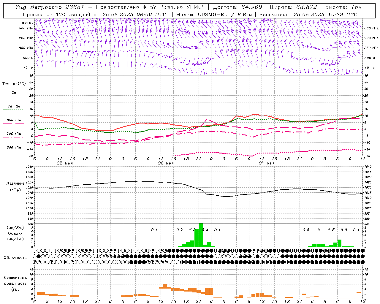Image resolution: width=380 pixels, height=304 pixels.
Task: Click the 25 мая date label
Action: [x=65, y=163]
